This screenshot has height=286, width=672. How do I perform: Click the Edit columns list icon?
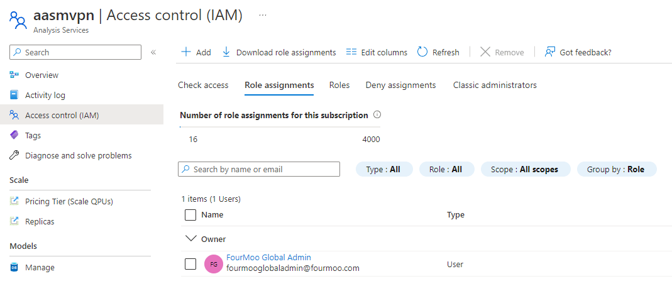click(351, 52)
